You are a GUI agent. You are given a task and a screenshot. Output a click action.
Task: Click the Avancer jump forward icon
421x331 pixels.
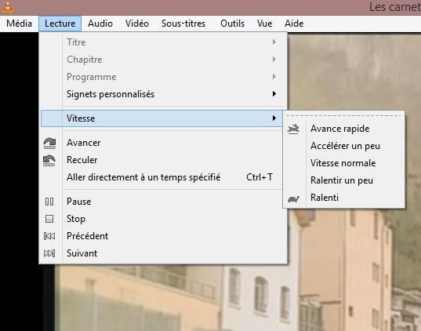point(49,144)
